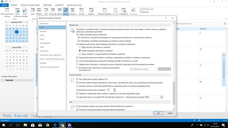Switch to Deň calendar view
This screenshot has width=228, height=128.
(x=46, y=12)
